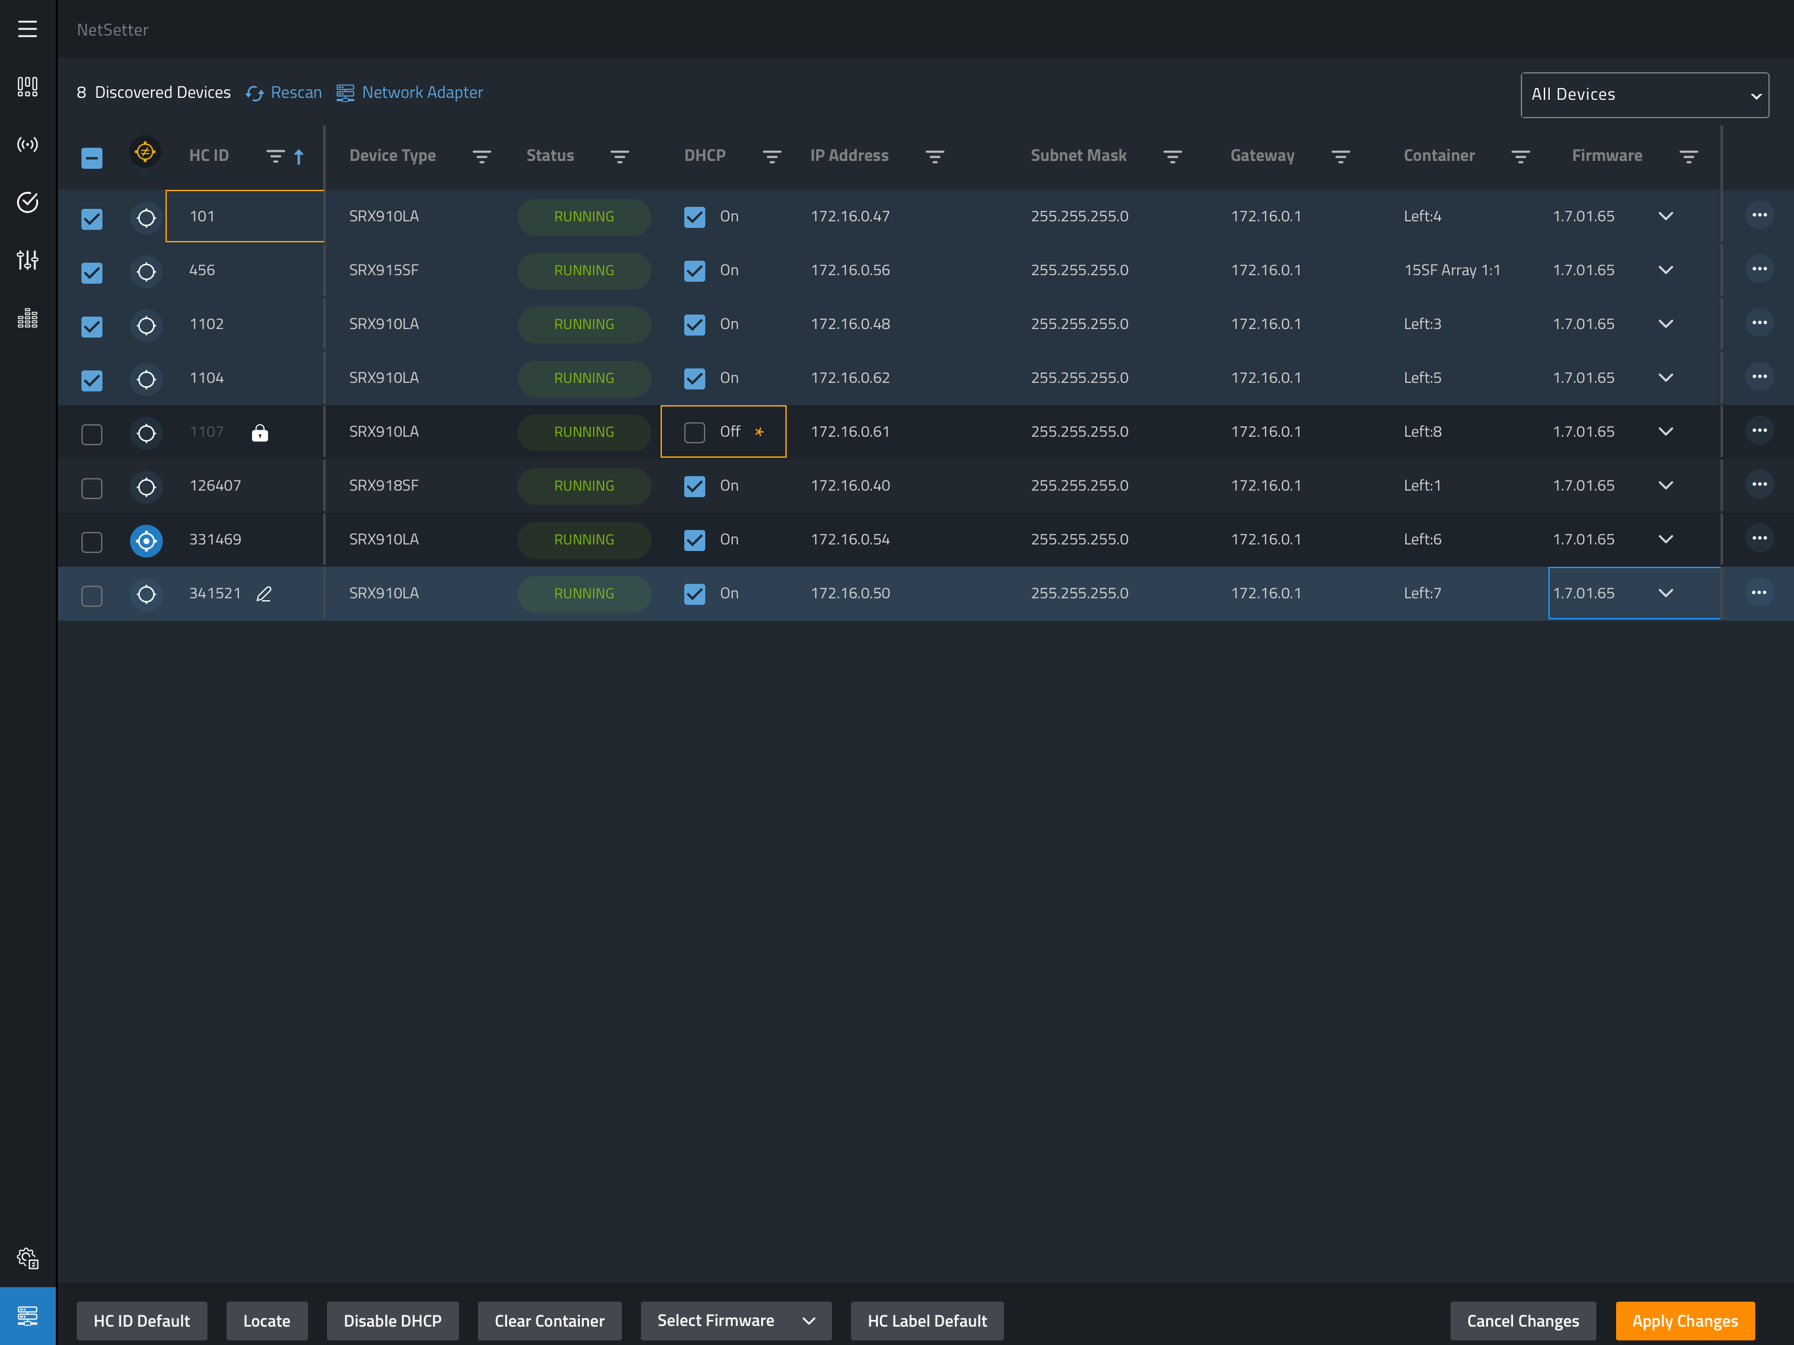Disable DHCP checkbox for 172.16.0.54

pos(694,540)
